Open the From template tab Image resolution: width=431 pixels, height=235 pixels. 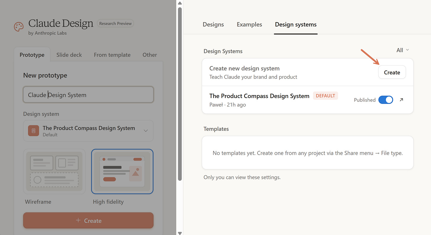click(112, 55)
